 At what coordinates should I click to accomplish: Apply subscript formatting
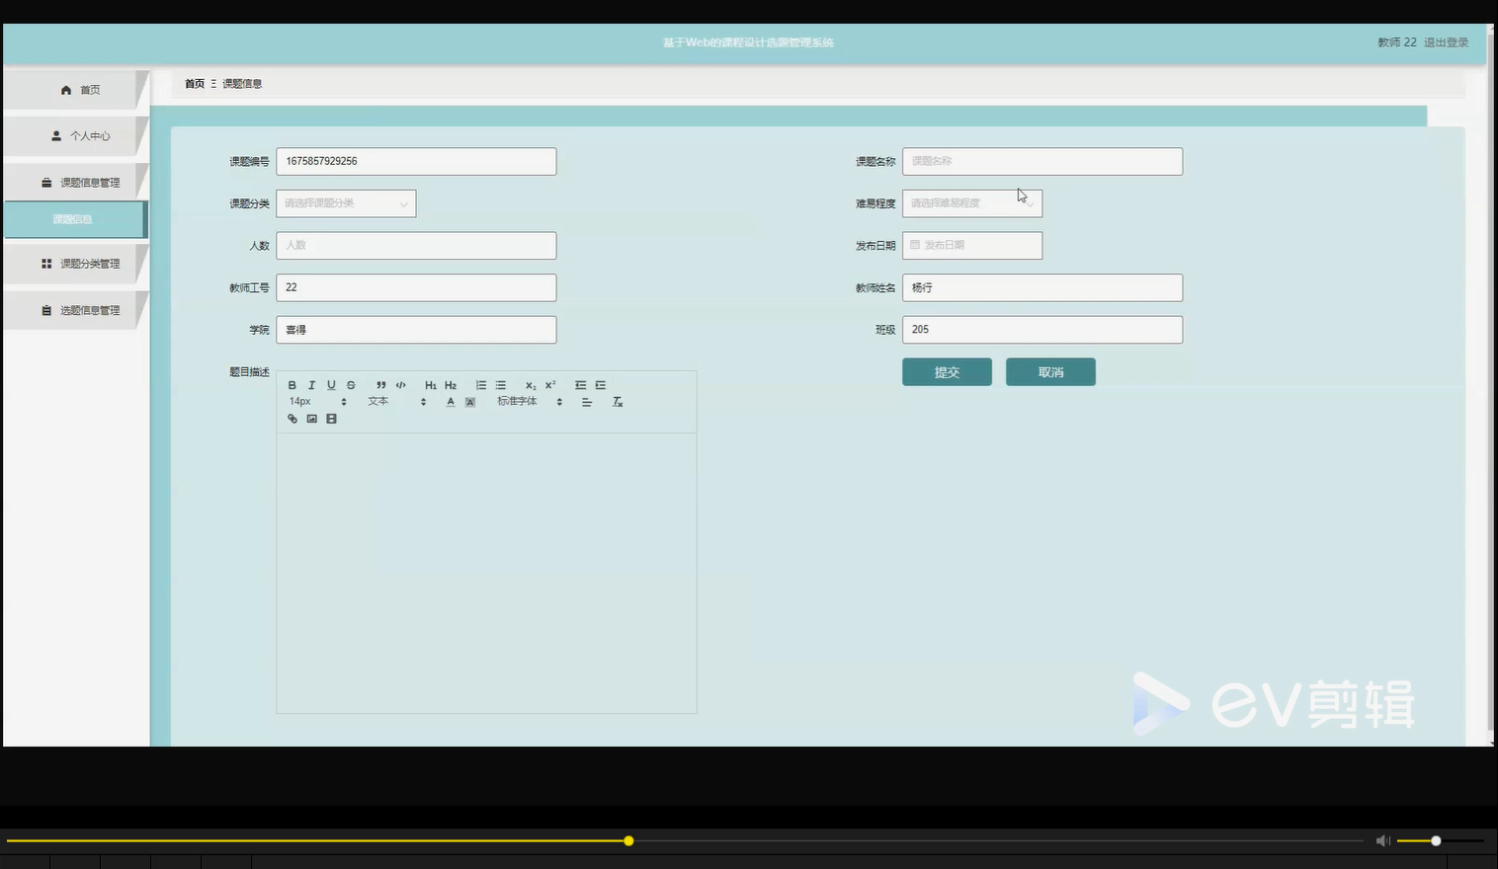pyautogui.click(x=531, y=385)
